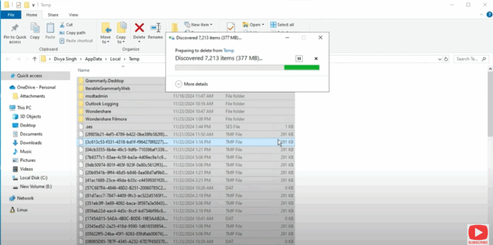Delete selection with the red X icon
Viewport: 493px width, 245px height.
tap(139, 27)
